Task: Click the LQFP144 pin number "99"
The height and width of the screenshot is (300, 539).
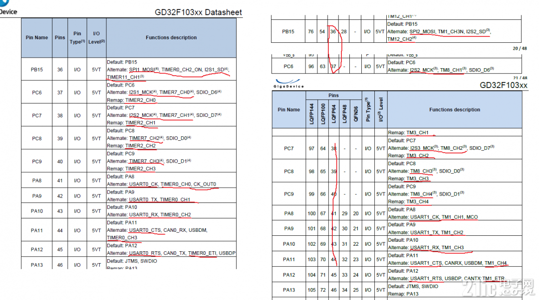Action: [x=311, y=194]
